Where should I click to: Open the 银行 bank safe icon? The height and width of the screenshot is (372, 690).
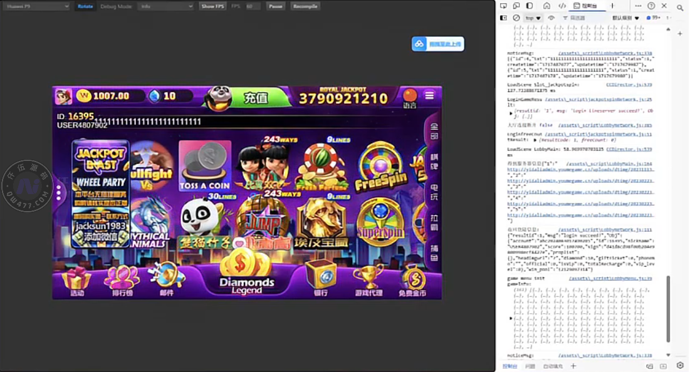320,279
